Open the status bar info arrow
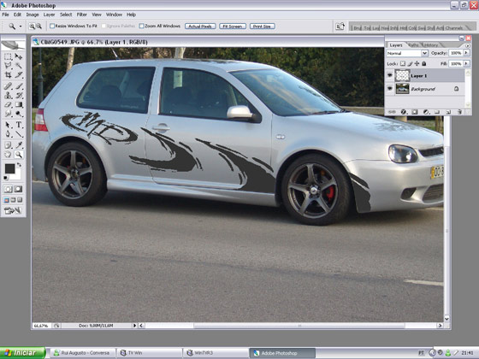Screen dimensions: 479x359 pyautogui.click(x=135, y=326)
